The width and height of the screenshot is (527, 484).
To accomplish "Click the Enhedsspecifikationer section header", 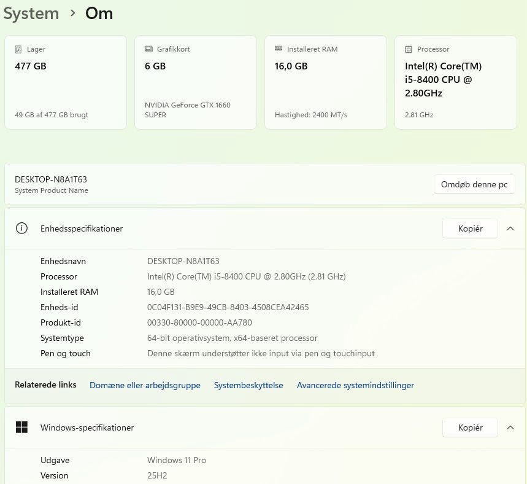I will coord(82,228).
